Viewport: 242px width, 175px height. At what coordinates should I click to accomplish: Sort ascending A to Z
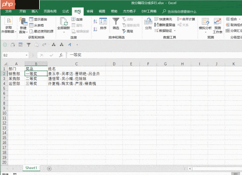(x=95, y=21)
